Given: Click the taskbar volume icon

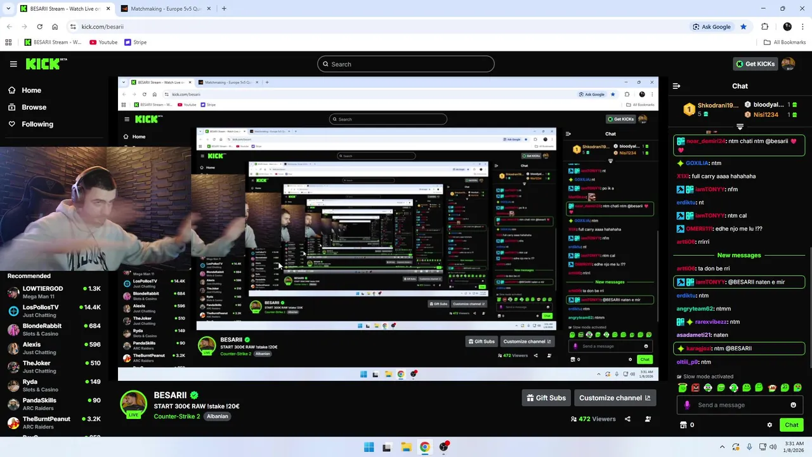Looking at the screenshot, I should [773, 447].
